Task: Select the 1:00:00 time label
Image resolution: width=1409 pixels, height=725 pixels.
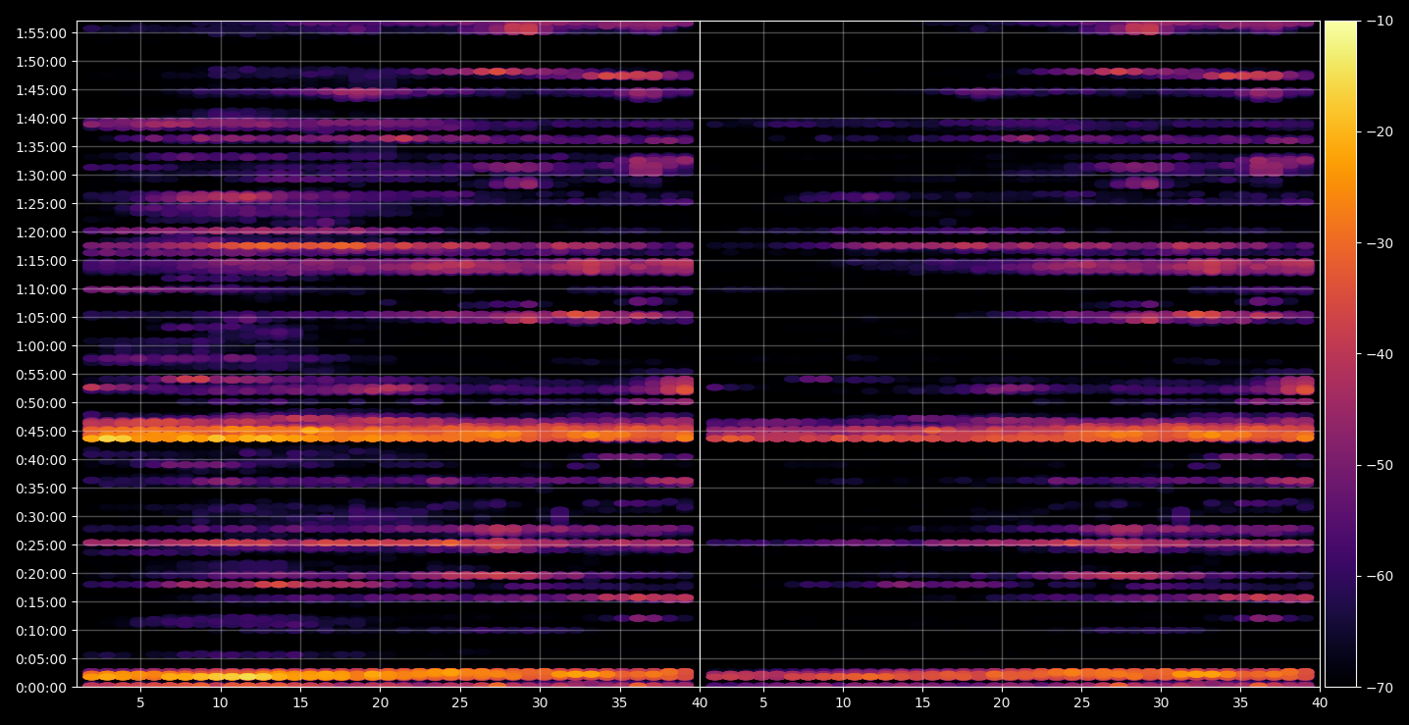Action: click(41, 345)
